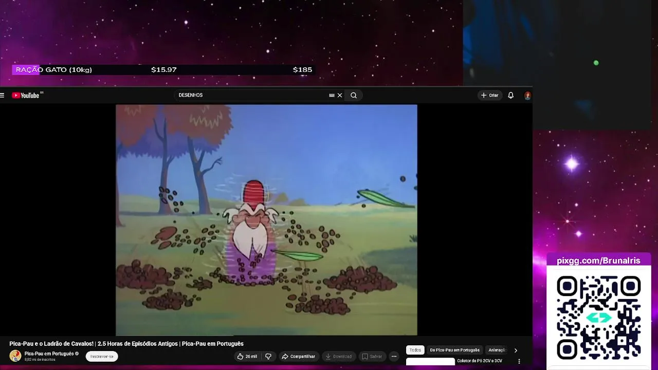Dislike the video with thumbs down

pyautogui.click(x=268, y=356)
